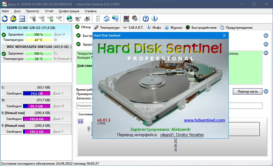Switch to the Инфо tab
The height and width of the screenshot is (166, 273).
click(154, 27)
